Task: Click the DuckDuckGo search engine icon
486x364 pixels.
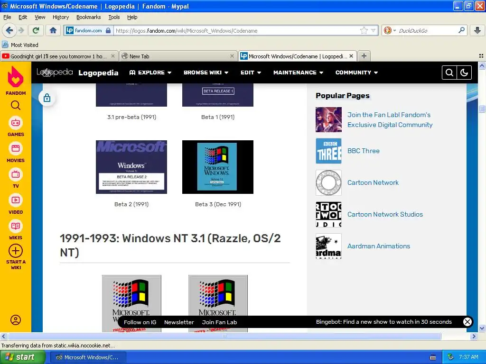Action: pos(387,30)
